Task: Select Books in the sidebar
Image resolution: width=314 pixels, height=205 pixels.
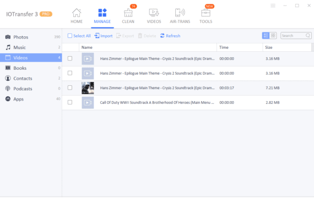Action: point(31,68)
